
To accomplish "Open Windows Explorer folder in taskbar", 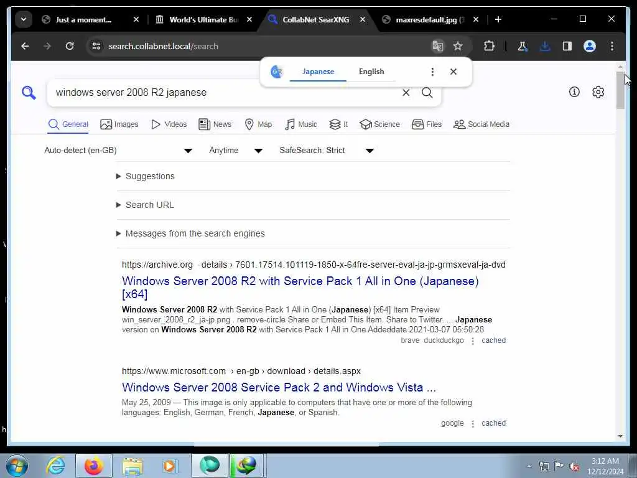I will coord(133,466).
